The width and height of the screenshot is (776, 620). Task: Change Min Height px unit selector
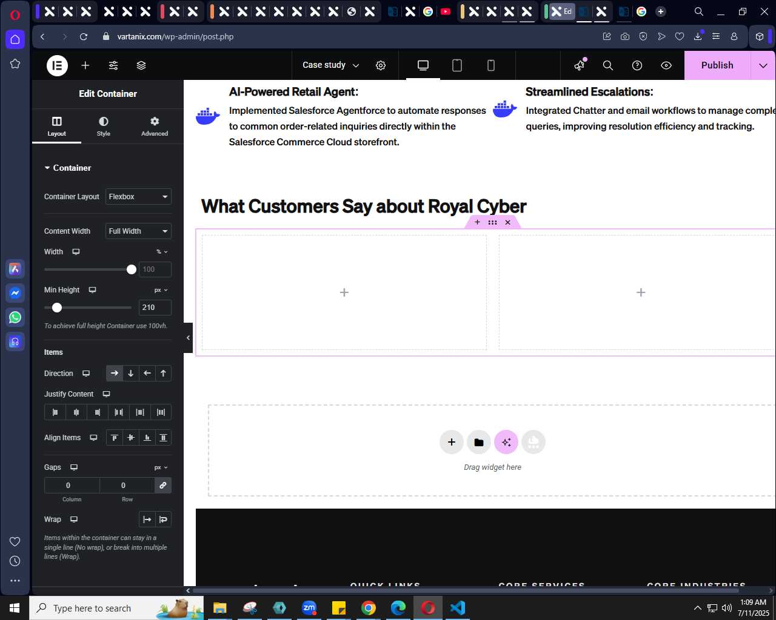click(161, 290)
